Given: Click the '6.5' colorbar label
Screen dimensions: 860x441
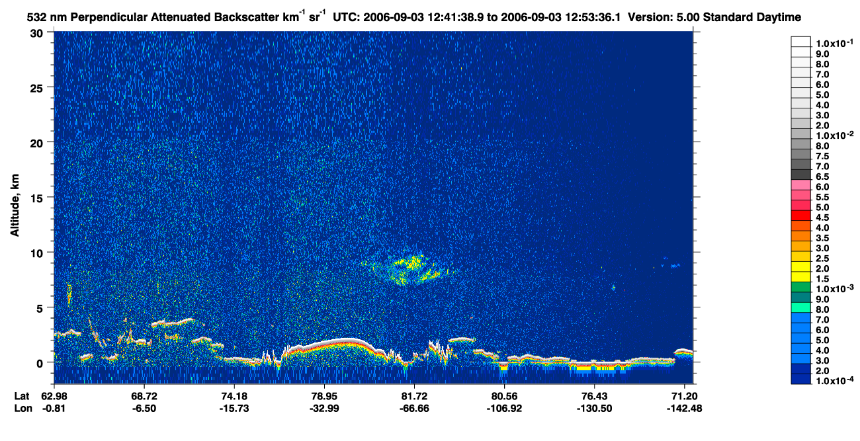Looking at the screenshot, I should (x=822, y=177).
